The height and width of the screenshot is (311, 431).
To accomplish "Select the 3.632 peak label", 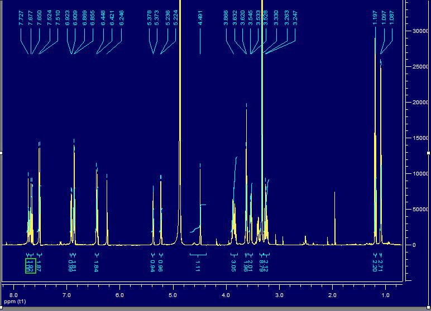I will click(x=234, y=18).
